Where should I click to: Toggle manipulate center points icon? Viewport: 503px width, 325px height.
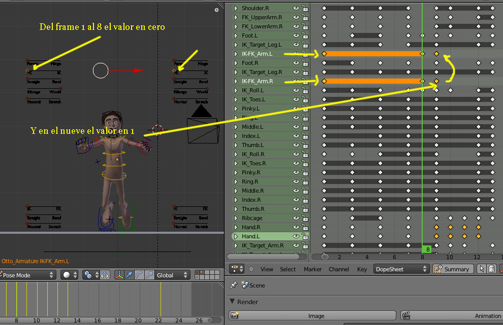[x=105, y=275]
